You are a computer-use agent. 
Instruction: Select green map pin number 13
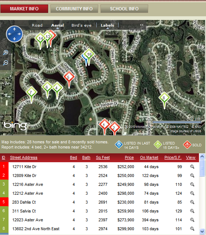coord(48,37)
